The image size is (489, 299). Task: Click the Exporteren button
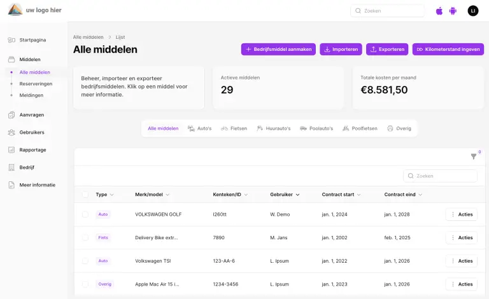point(386,50)
